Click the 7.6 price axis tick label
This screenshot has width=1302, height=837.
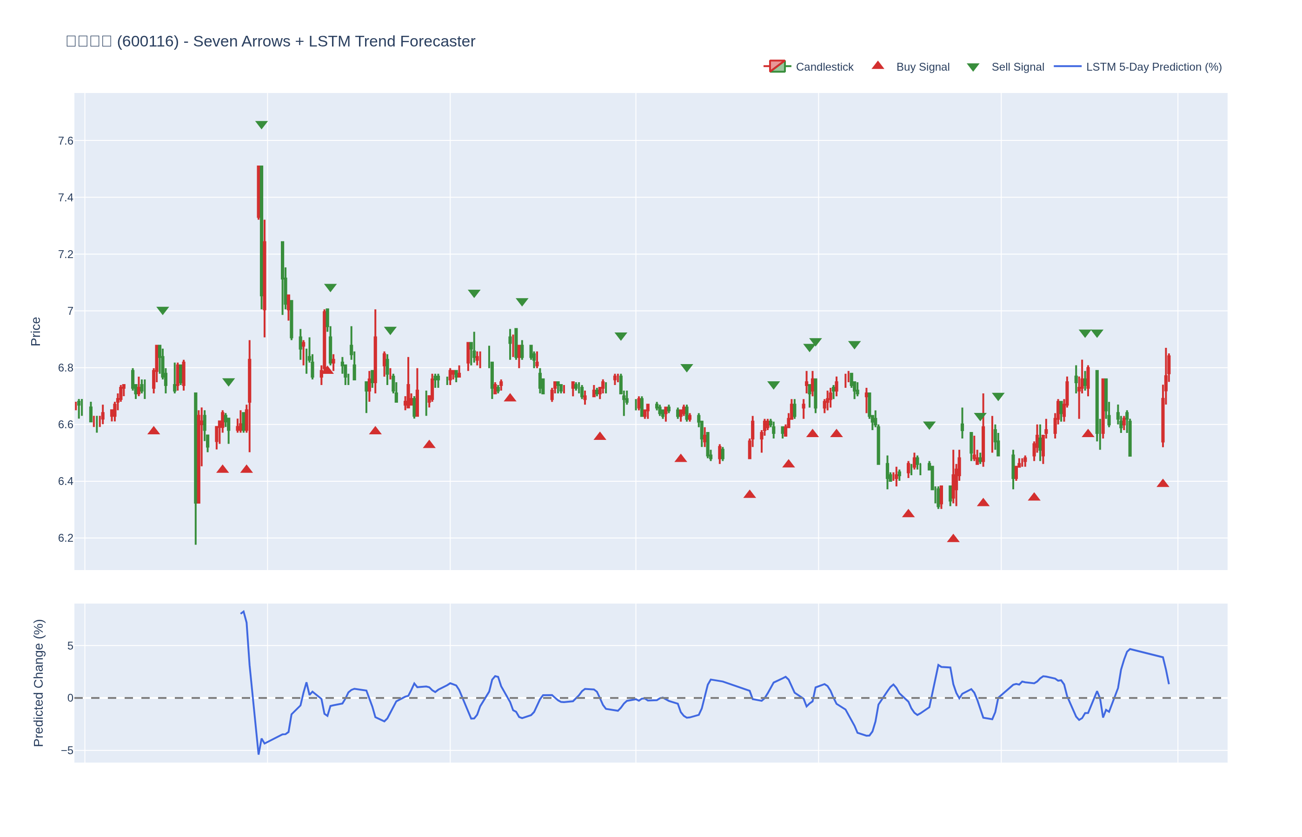(65, 141)
